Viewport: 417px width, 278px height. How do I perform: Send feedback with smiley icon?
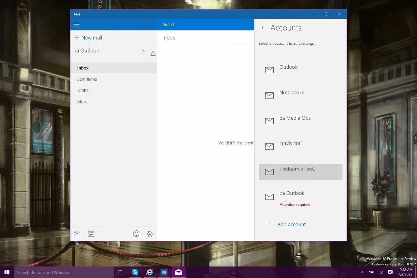136,234
